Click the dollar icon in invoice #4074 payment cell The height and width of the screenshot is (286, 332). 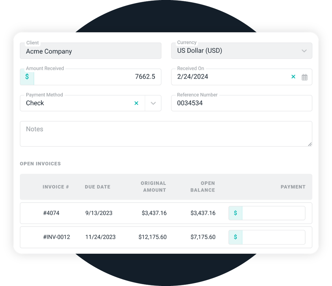(x=235, y=213)
